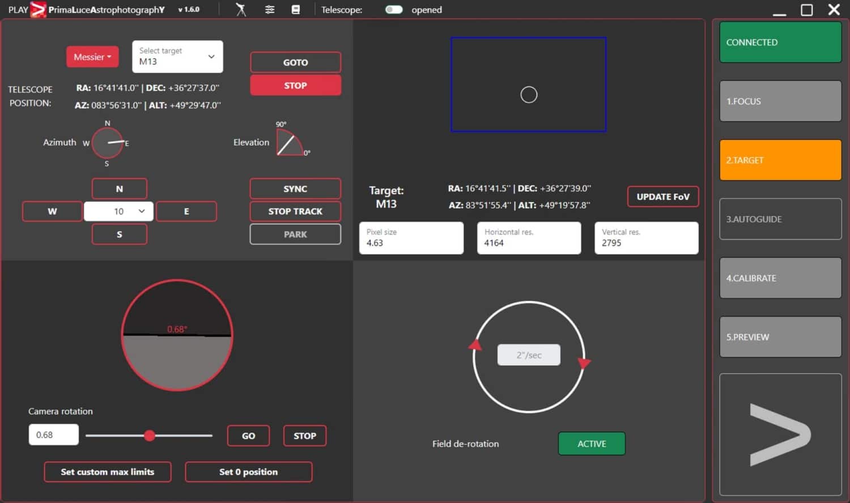Open the logbook icon in the top bar
The width and height of the screenshot is (850, 503).
point(296,10)
